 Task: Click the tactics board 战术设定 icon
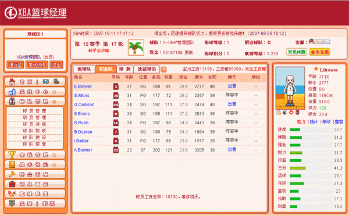coord(12,164)
